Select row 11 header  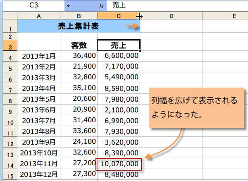10,131
